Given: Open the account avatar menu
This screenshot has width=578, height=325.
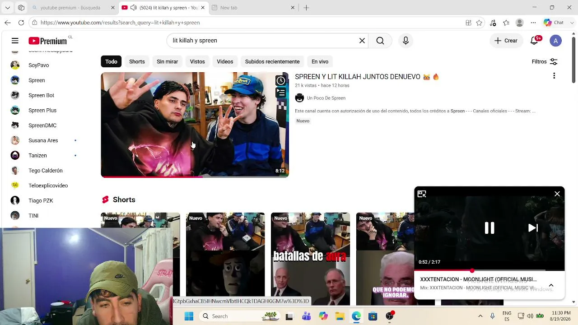Looking at the screenshot, I should pos(555,41).
